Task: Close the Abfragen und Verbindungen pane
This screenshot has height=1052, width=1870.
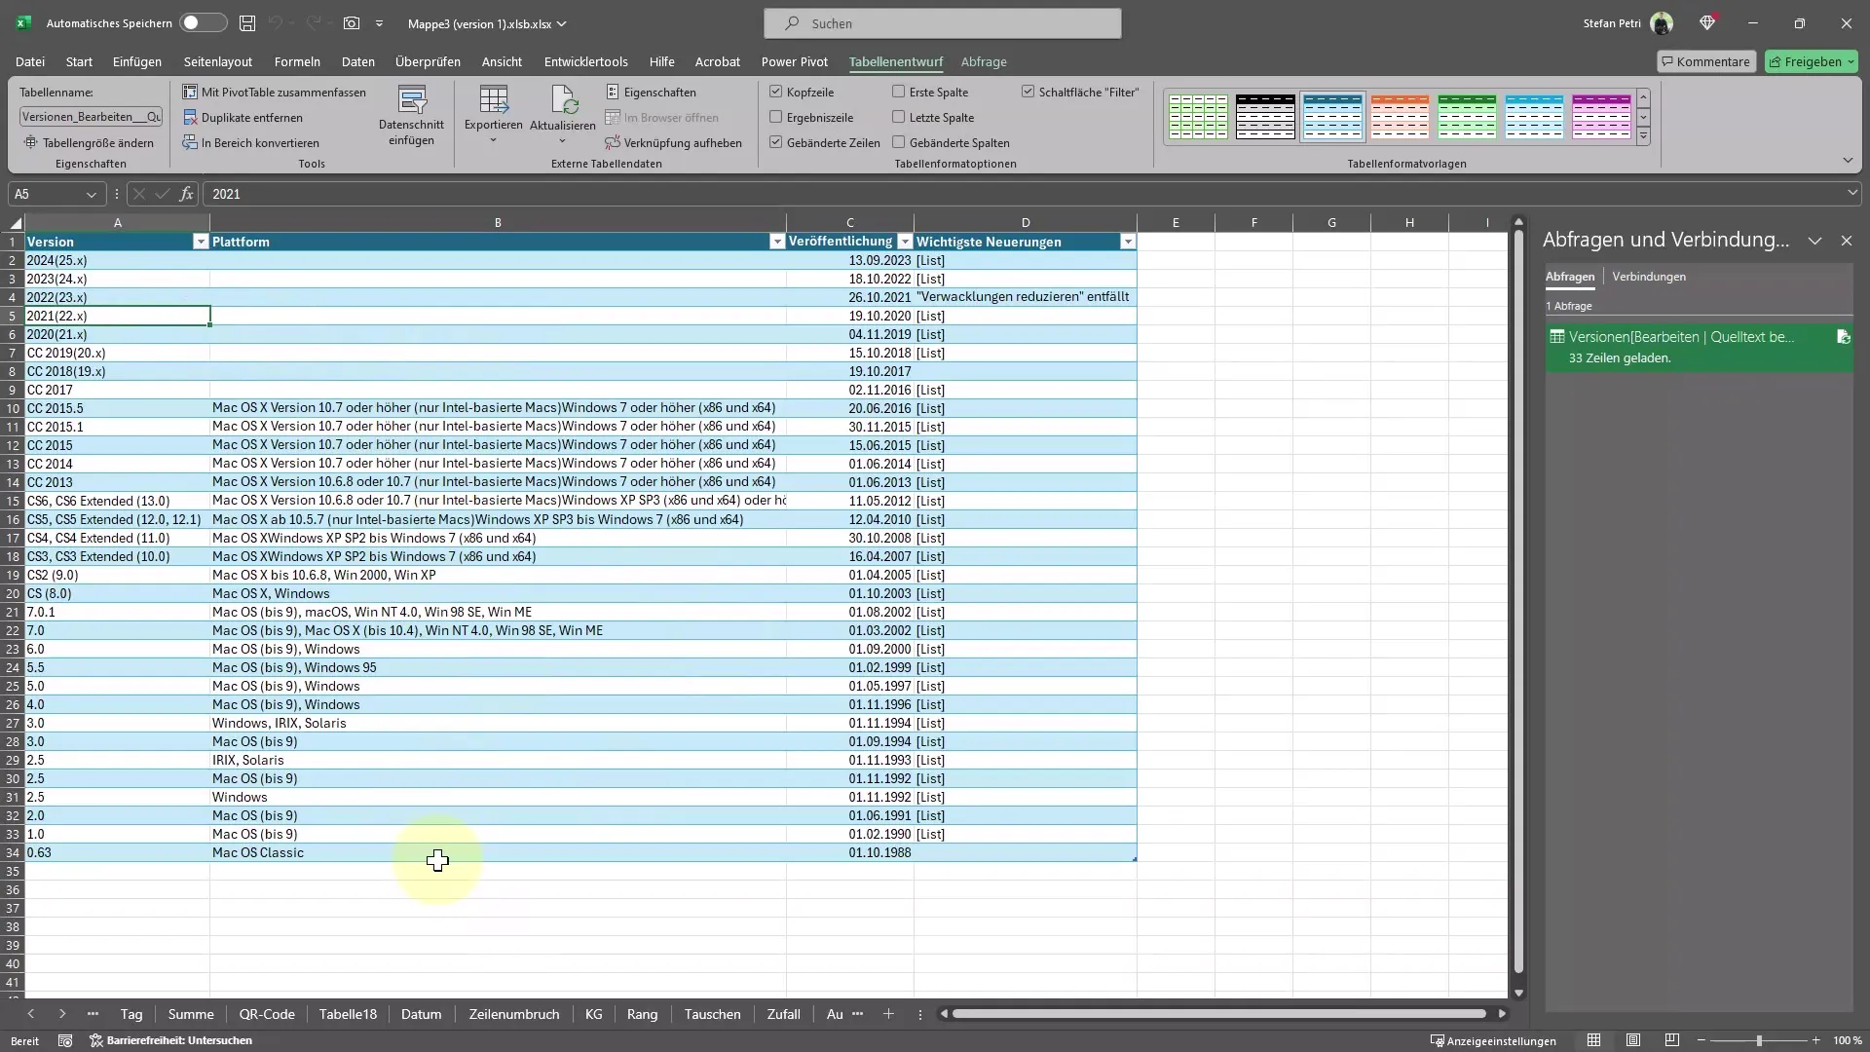Action: [1847, 241]
